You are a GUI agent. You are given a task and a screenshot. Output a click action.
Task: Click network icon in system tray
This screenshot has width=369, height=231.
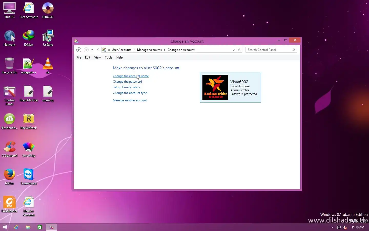pos(339,227)
